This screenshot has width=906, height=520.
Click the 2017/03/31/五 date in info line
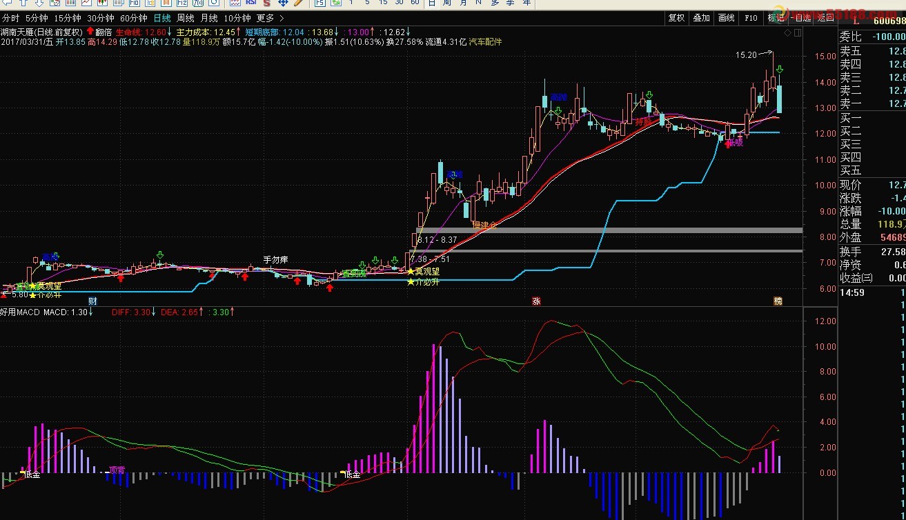[x=27, y=42]
